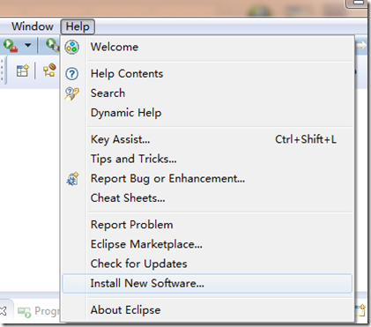Expand the run tool dropdown arrow
The image size is (371, 327).
[28, 45]
